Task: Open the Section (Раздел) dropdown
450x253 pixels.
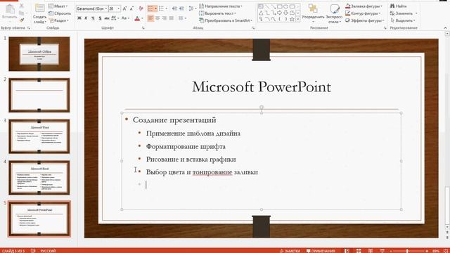Action: [58, 20]
